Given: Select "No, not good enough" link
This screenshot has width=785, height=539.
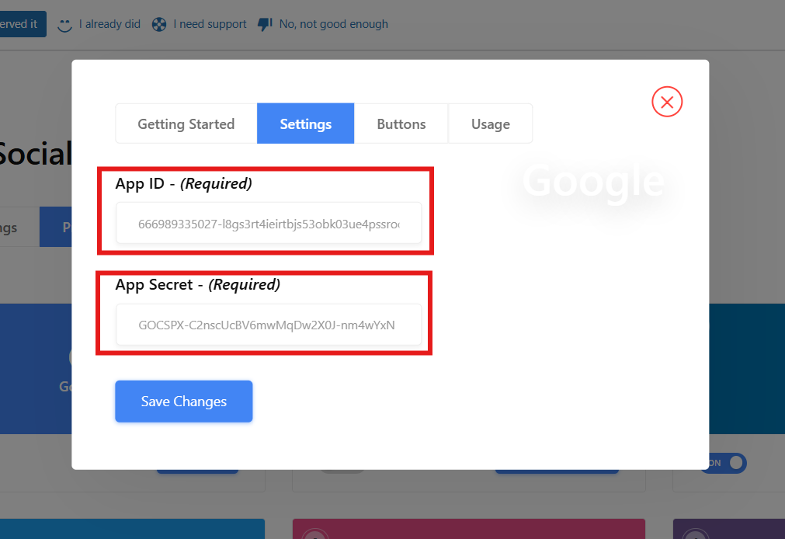Looking at the screenshot, I should (333, 25).
